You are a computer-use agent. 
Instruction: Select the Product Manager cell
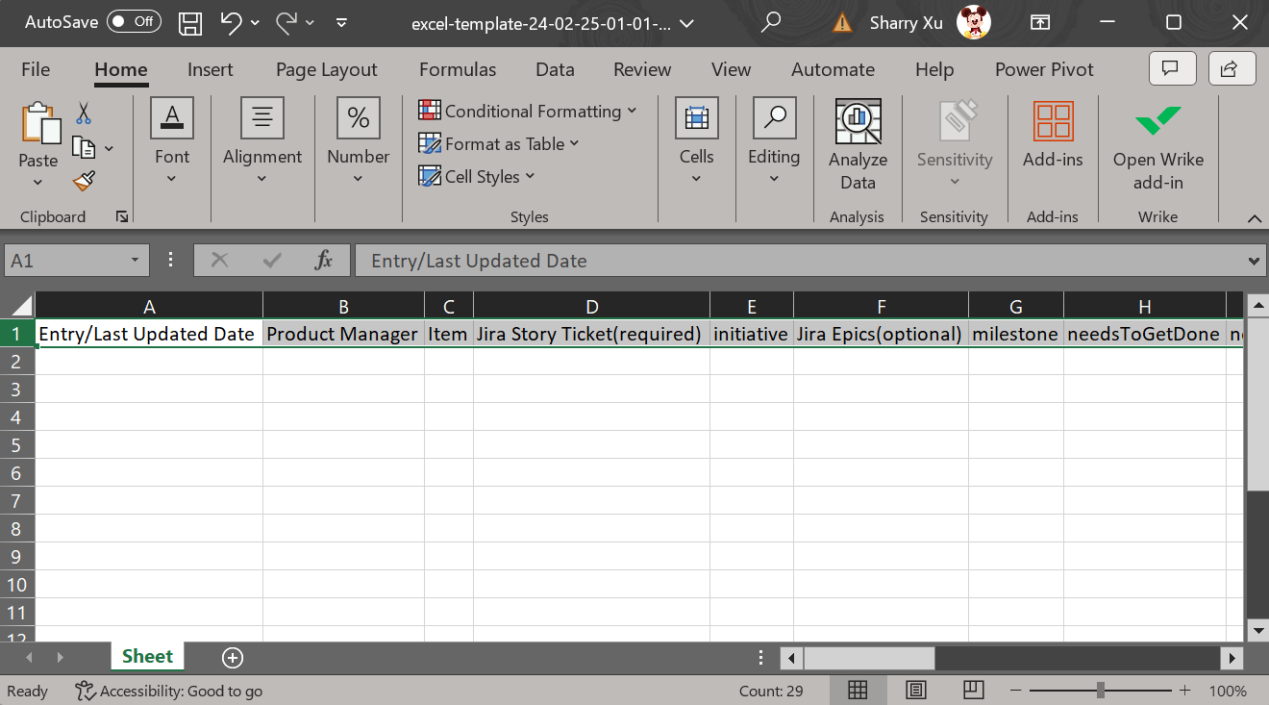click(x=343, y=334)
